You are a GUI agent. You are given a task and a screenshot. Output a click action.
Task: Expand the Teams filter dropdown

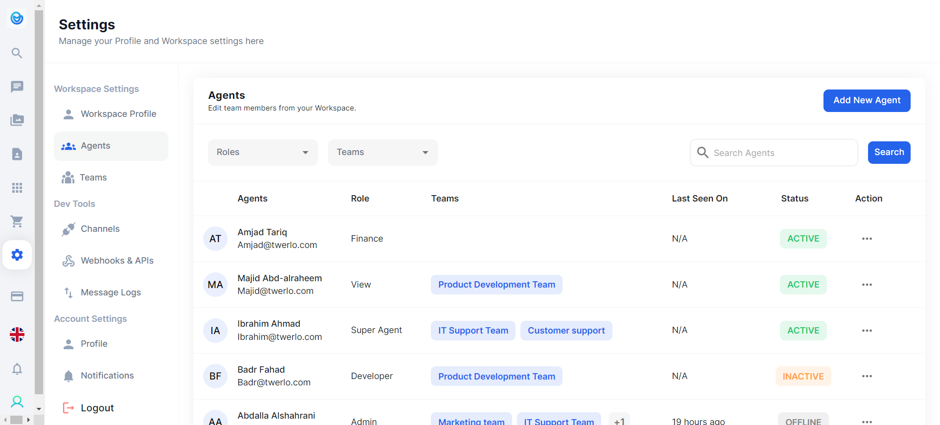[x=383, y=153]
